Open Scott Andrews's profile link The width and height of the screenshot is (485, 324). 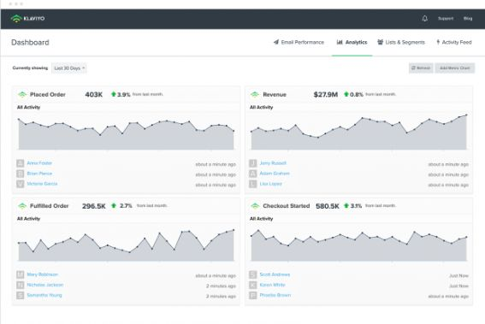coord(275,274)
